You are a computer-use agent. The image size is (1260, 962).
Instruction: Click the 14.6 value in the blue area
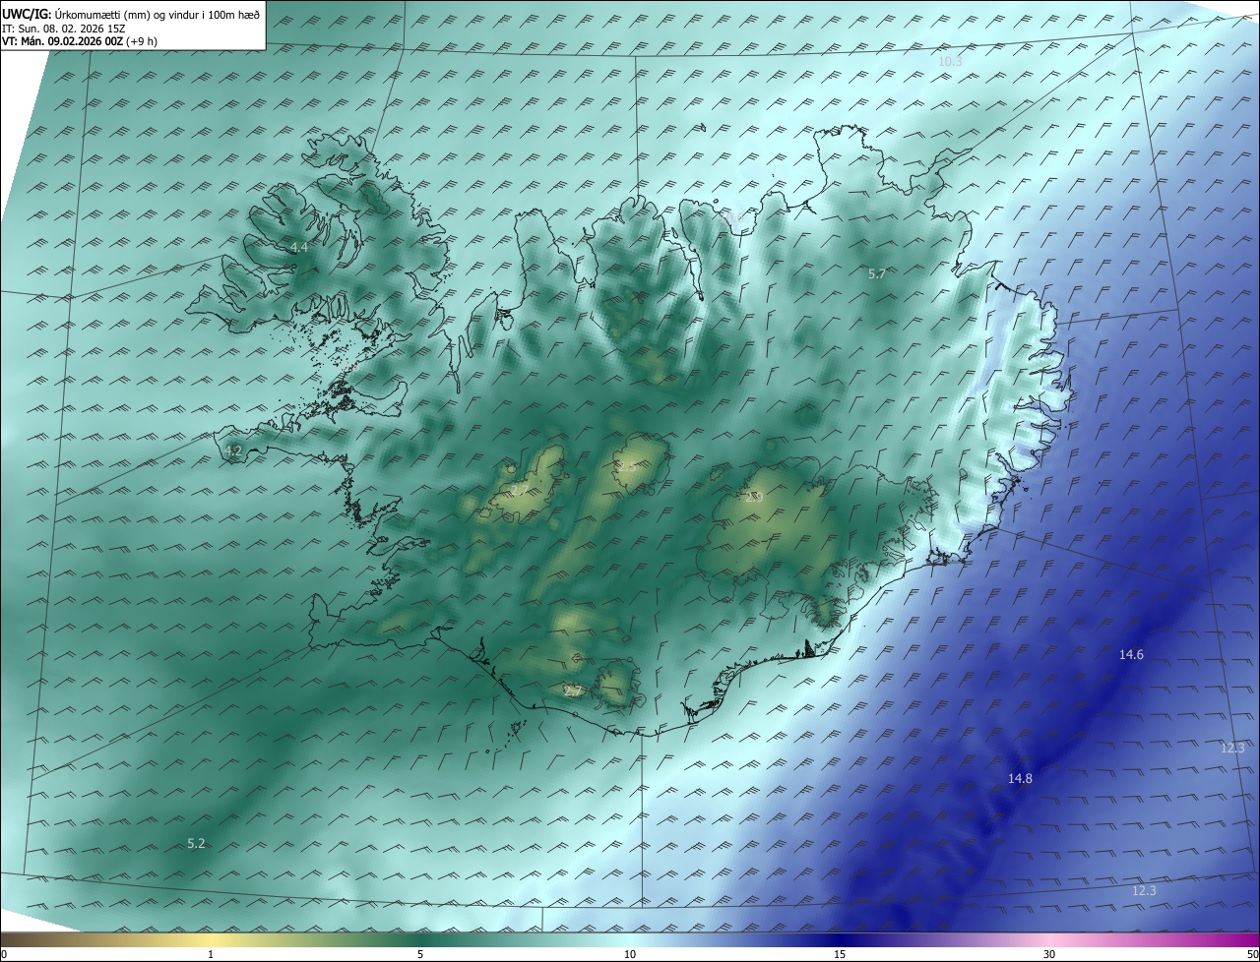tap(1131, 654)
